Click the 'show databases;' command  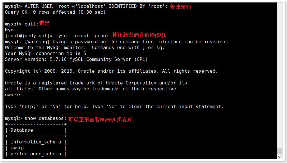(45, 118)
